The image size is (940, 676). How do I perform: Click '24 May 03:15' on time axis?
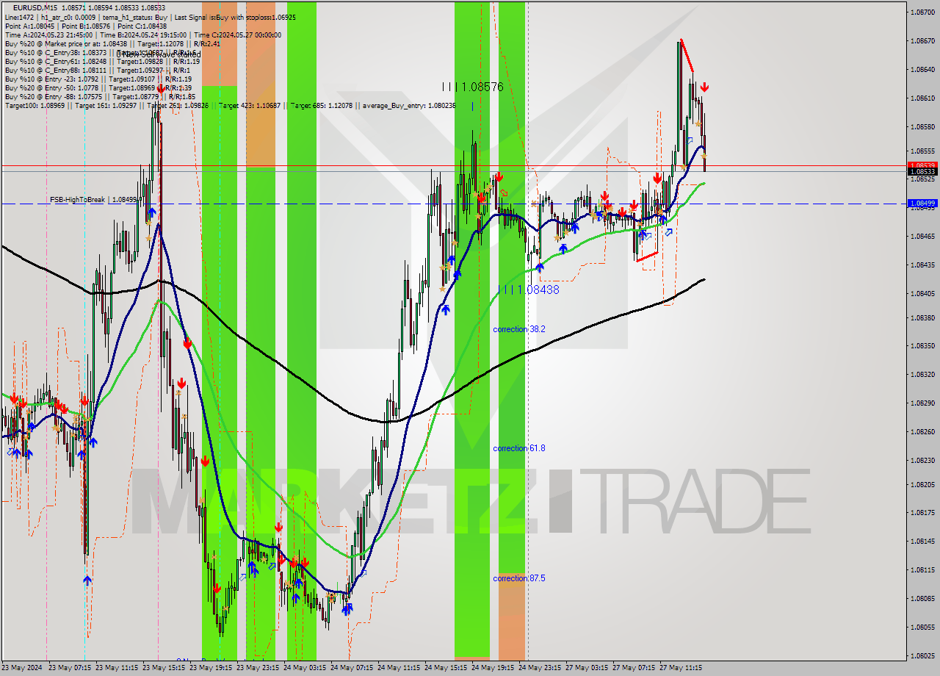(x=305, y=668)
